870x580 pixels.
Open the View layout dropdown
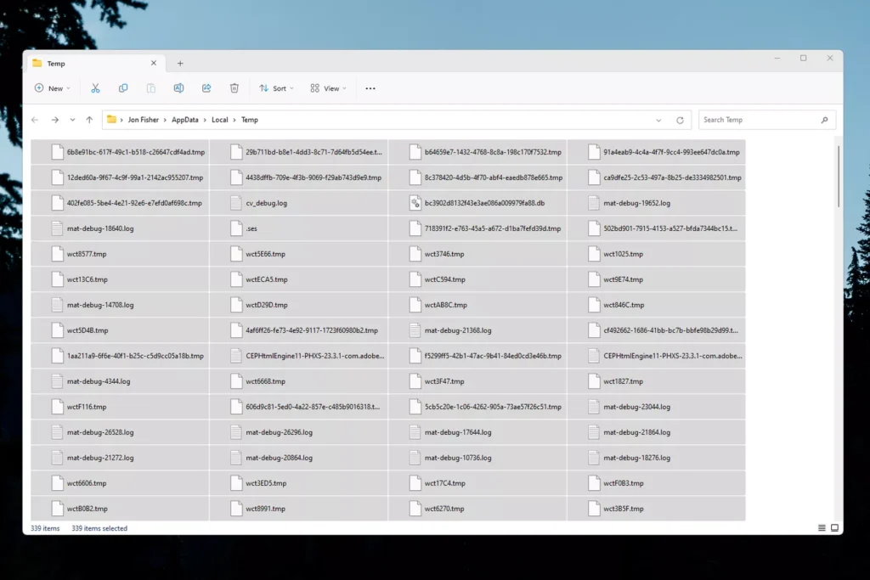328,88
